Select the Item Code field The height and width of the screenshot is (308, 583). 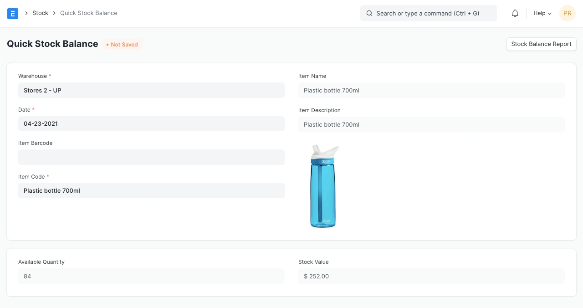pyautogui.click(x=151, y=190)
